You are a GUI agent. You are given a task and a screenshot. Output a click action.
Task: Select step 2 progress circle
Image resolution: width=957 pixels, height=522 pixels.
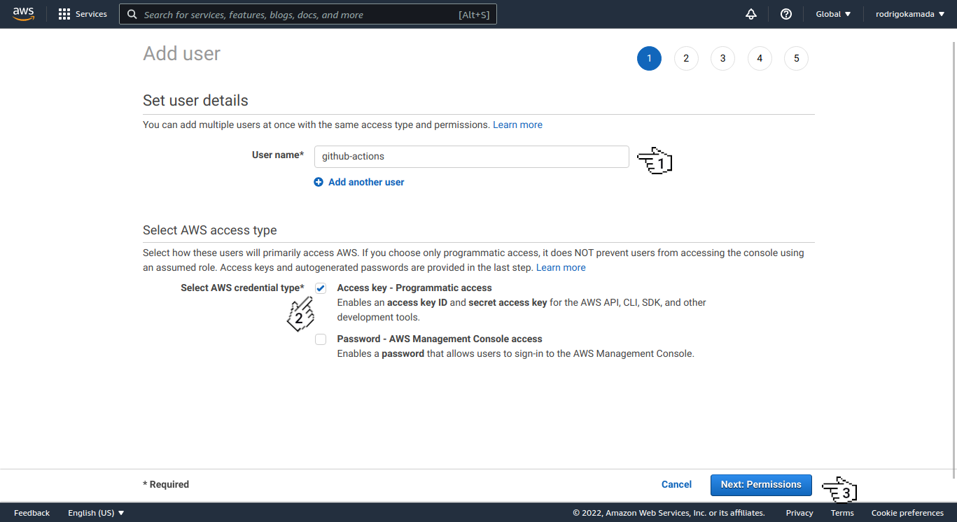click(x=685, y=58)
